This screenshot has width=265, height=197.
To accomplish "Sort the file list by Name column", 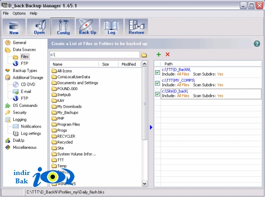I will coord(74,64).
